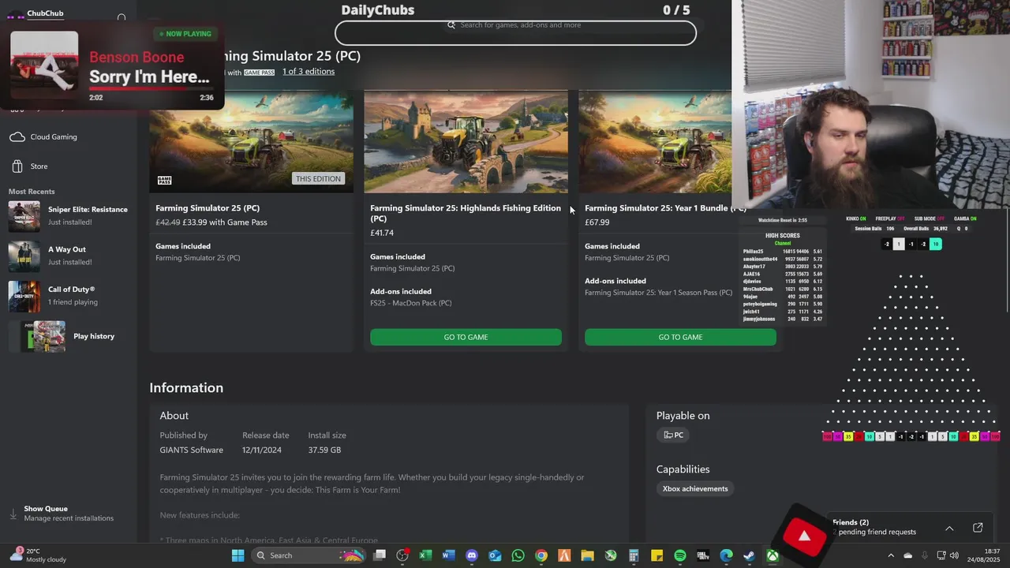Click the Now Playing album art

(x=44, y=65)
